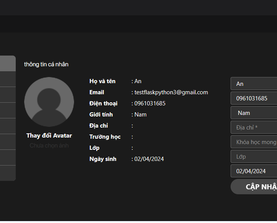Click the email address testflaskpython3@gmail.com
The height and width of the screenshot is (223, 277).
tap(171, 92)
